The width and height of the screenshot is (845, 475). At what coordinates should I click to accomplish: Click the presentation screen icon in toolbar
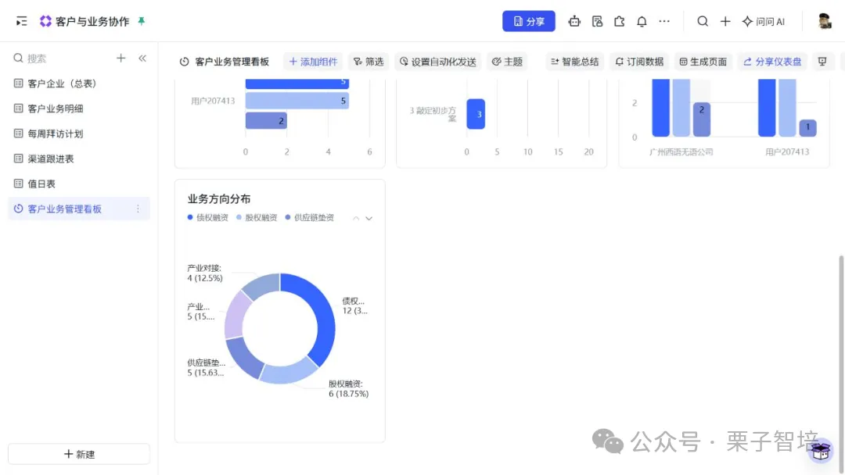coord(822,62)
